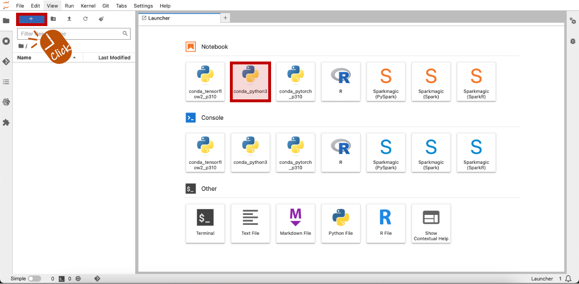Open the File Browser sidebar folder icon
The width and height of the screenshot is (579, 284).
click(x=6, y=21)
